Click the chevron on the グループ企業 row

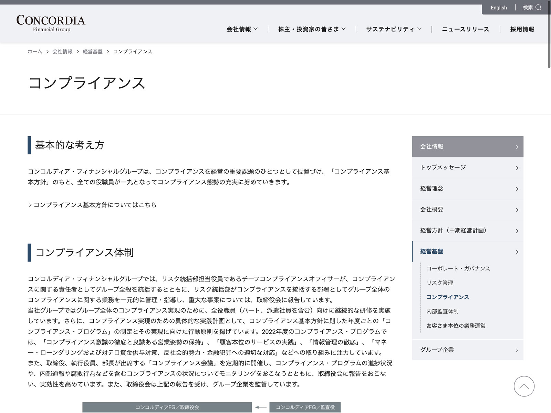coord(517,350)
